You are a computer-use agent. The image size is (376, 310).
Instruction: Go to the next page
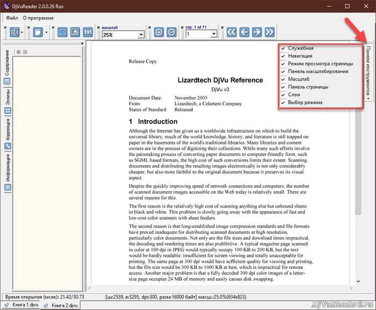click(x=257, y=32)
